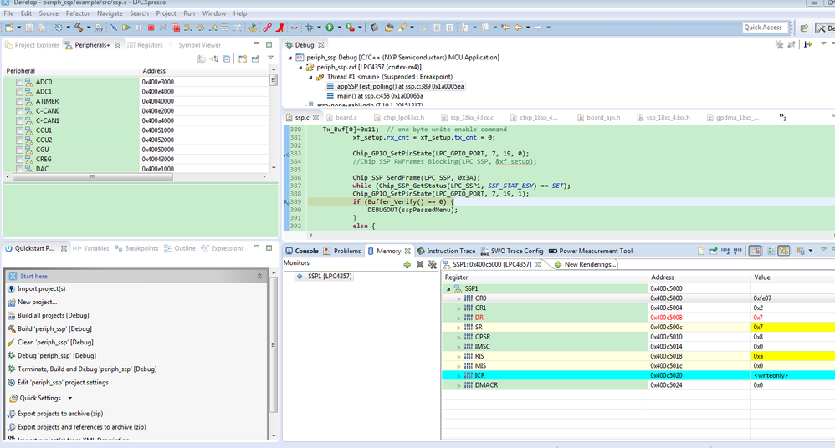
Task: Open the Refactor menu
Action: point(78,13)
